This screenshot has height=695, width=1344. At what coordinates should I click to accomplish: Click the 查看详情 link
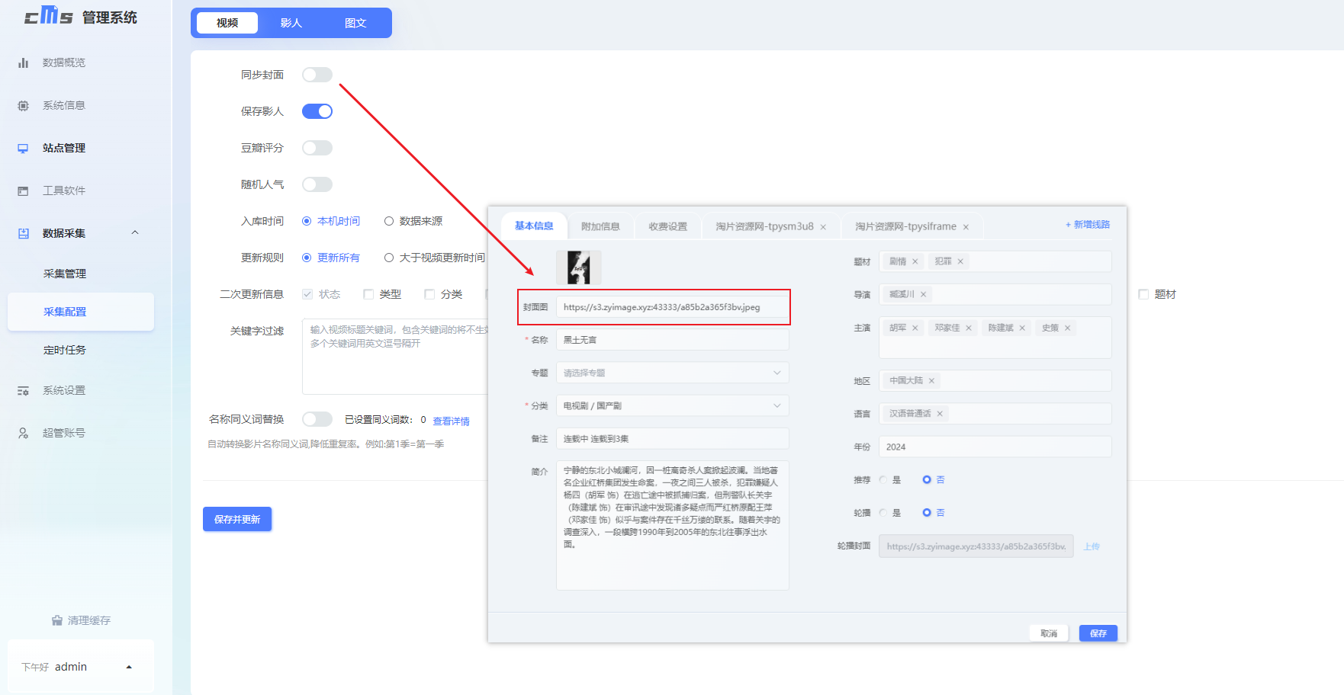[451, 421]
